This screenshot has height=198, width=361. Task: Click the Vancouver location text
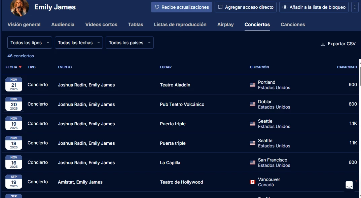tap(269, 179)
